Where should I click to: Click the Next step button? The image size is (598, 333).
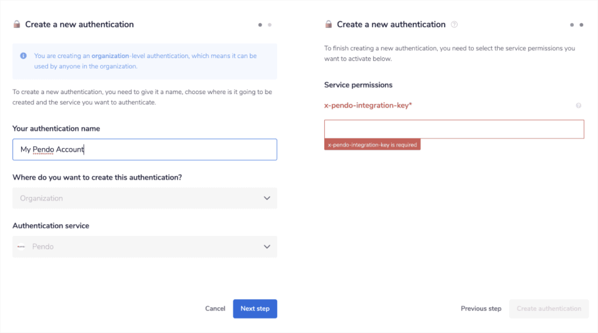255,309
